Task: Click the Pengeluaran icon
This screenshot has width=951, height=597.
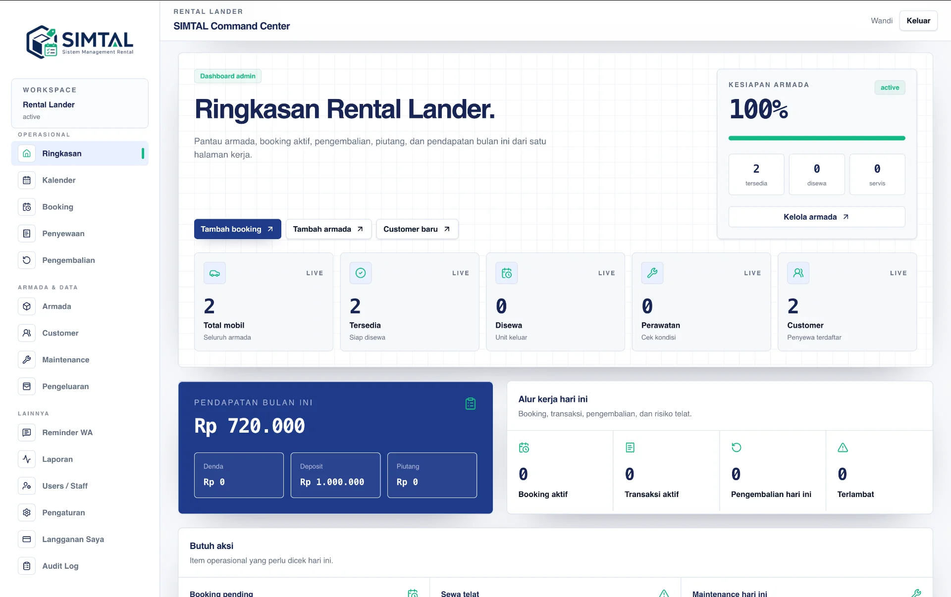Action: point(27,387)
